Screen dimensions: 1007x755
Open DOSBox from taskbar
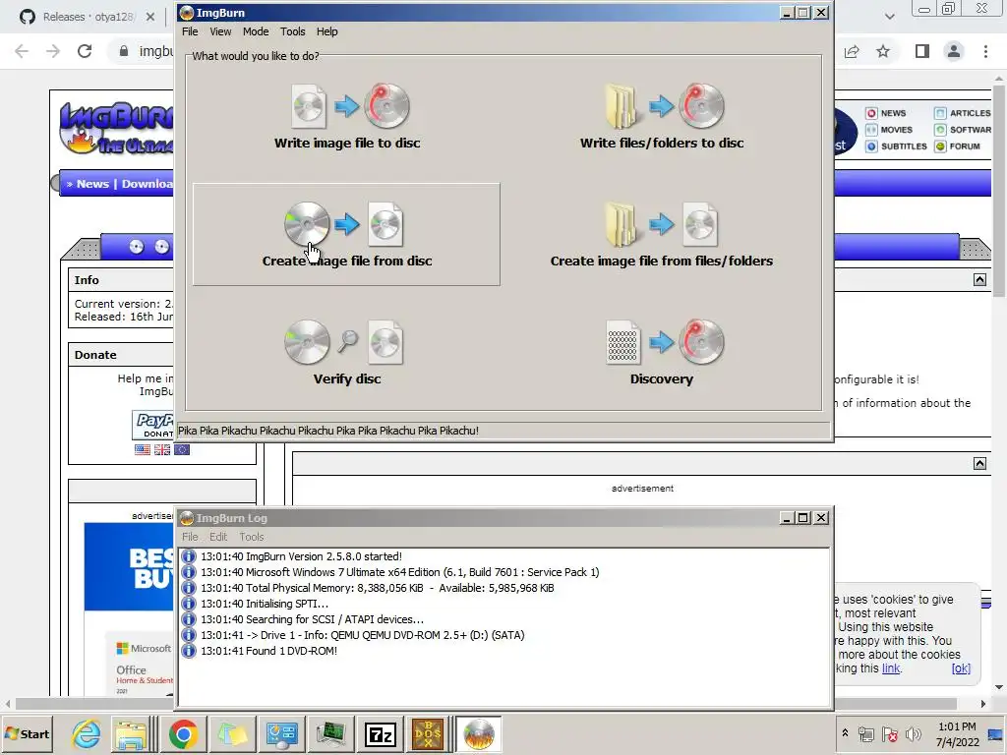[428, 733]
